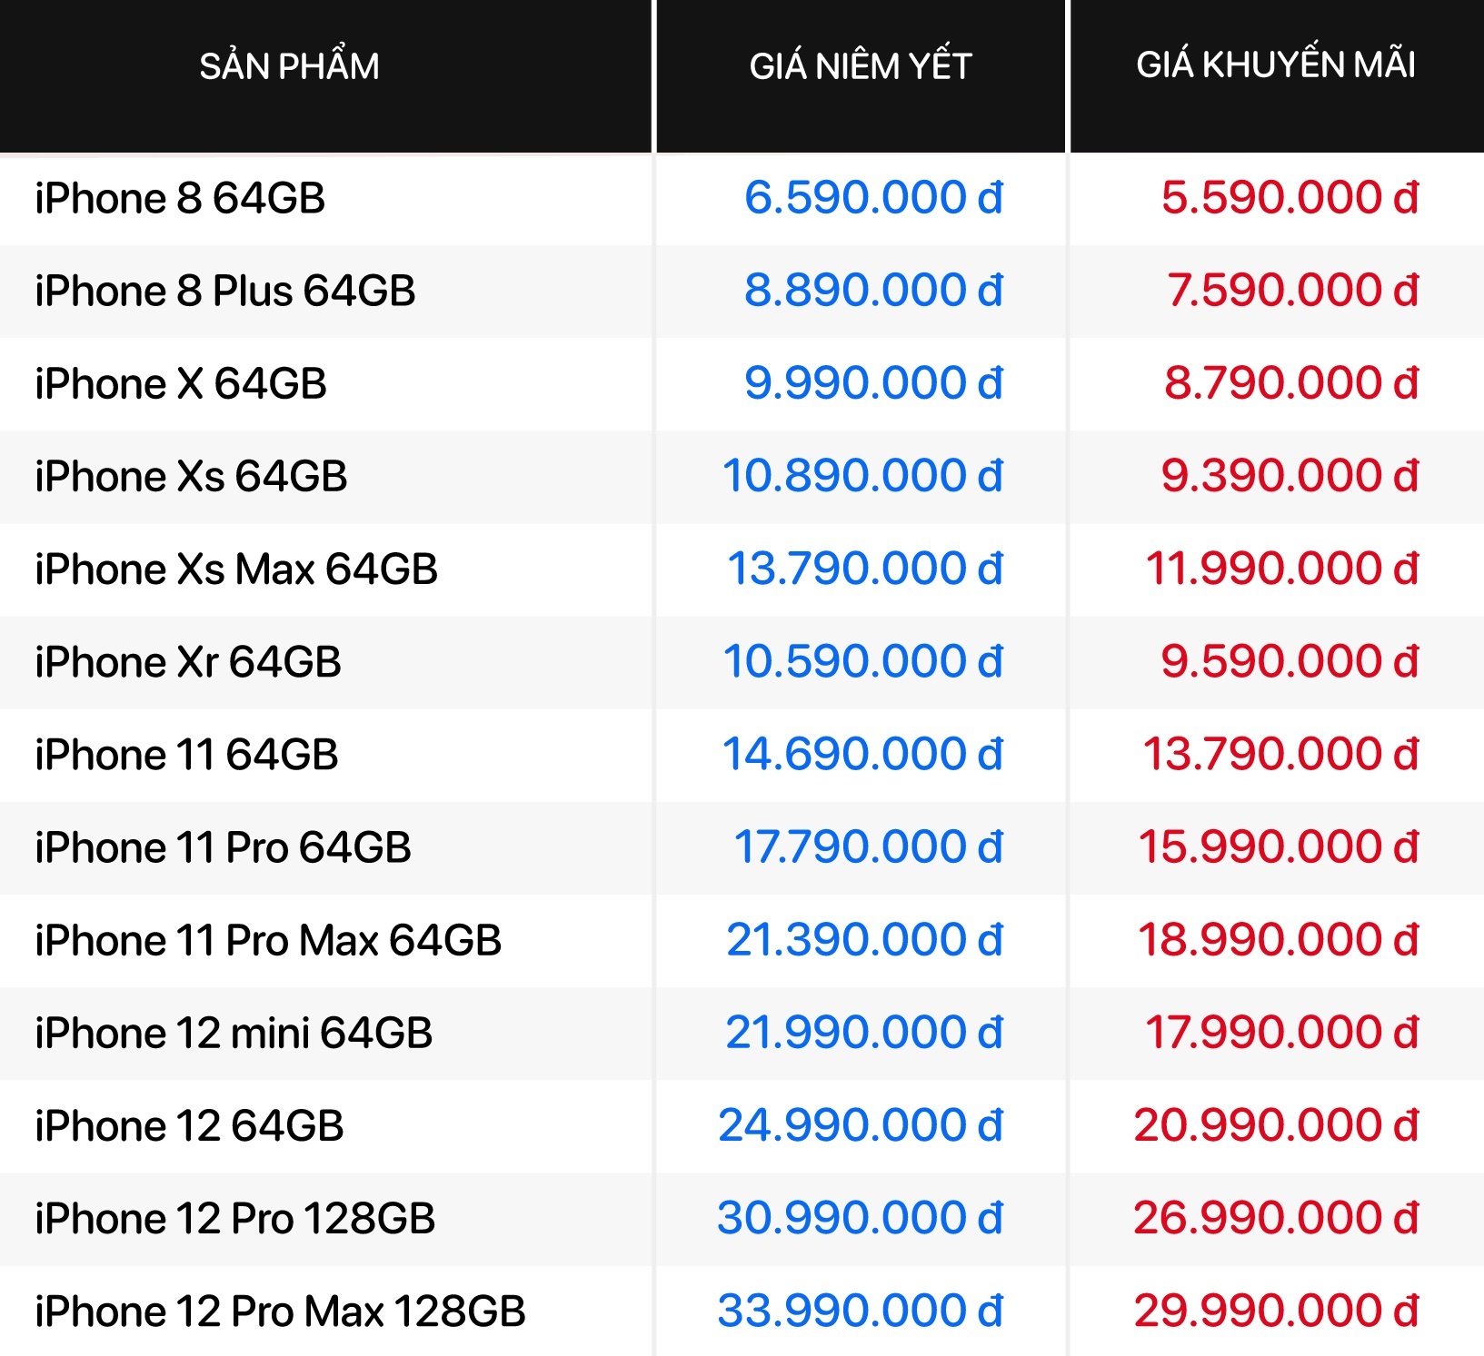The height and width of the screenshot is (1356, 1484).
Task: Click the 33.990.000 đ listed price
Action: [860, 1311]
